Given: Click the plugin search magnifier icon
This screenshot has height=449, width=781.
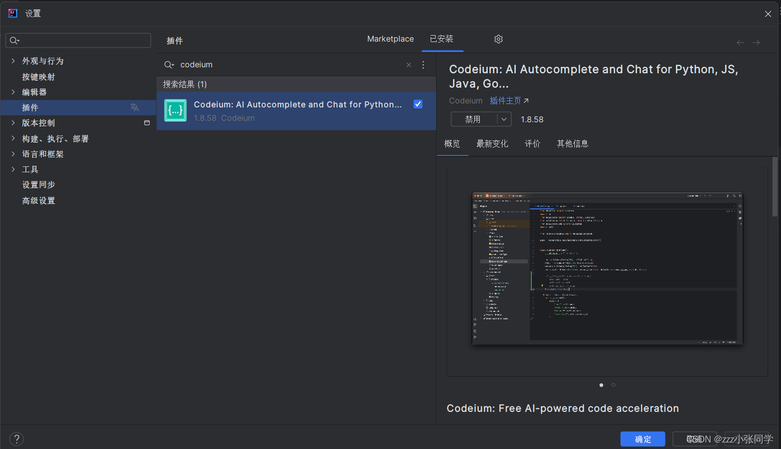Looking at the screenshot, I should [169, 65].
